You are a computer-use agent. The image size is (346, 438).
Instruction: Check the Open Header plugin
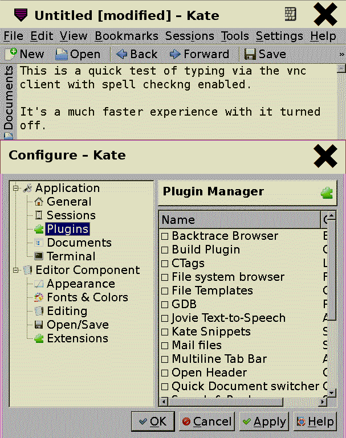click(x=165, y=372)
